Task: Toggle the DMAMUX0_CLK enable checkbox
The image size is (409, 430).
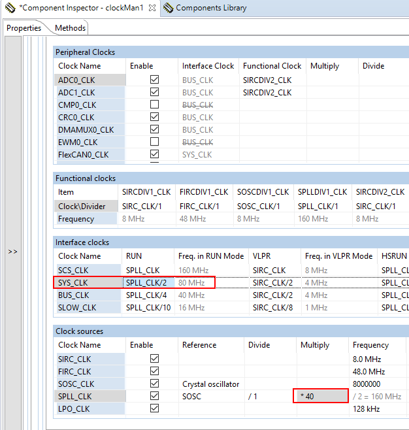Action: click(154, 129)
